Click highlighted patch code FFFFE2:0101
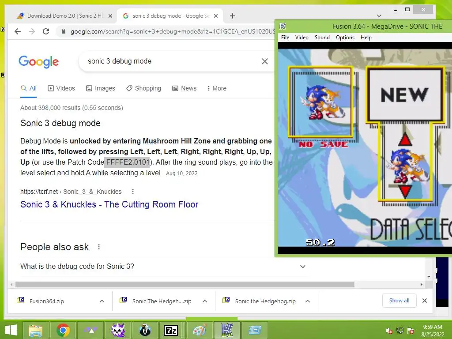Screen dimensions: 452x339 [x=128, y=162]
